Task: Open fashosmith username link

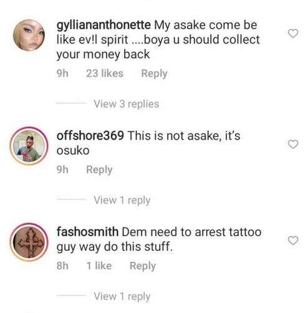Action: click(x=87, y=232)
